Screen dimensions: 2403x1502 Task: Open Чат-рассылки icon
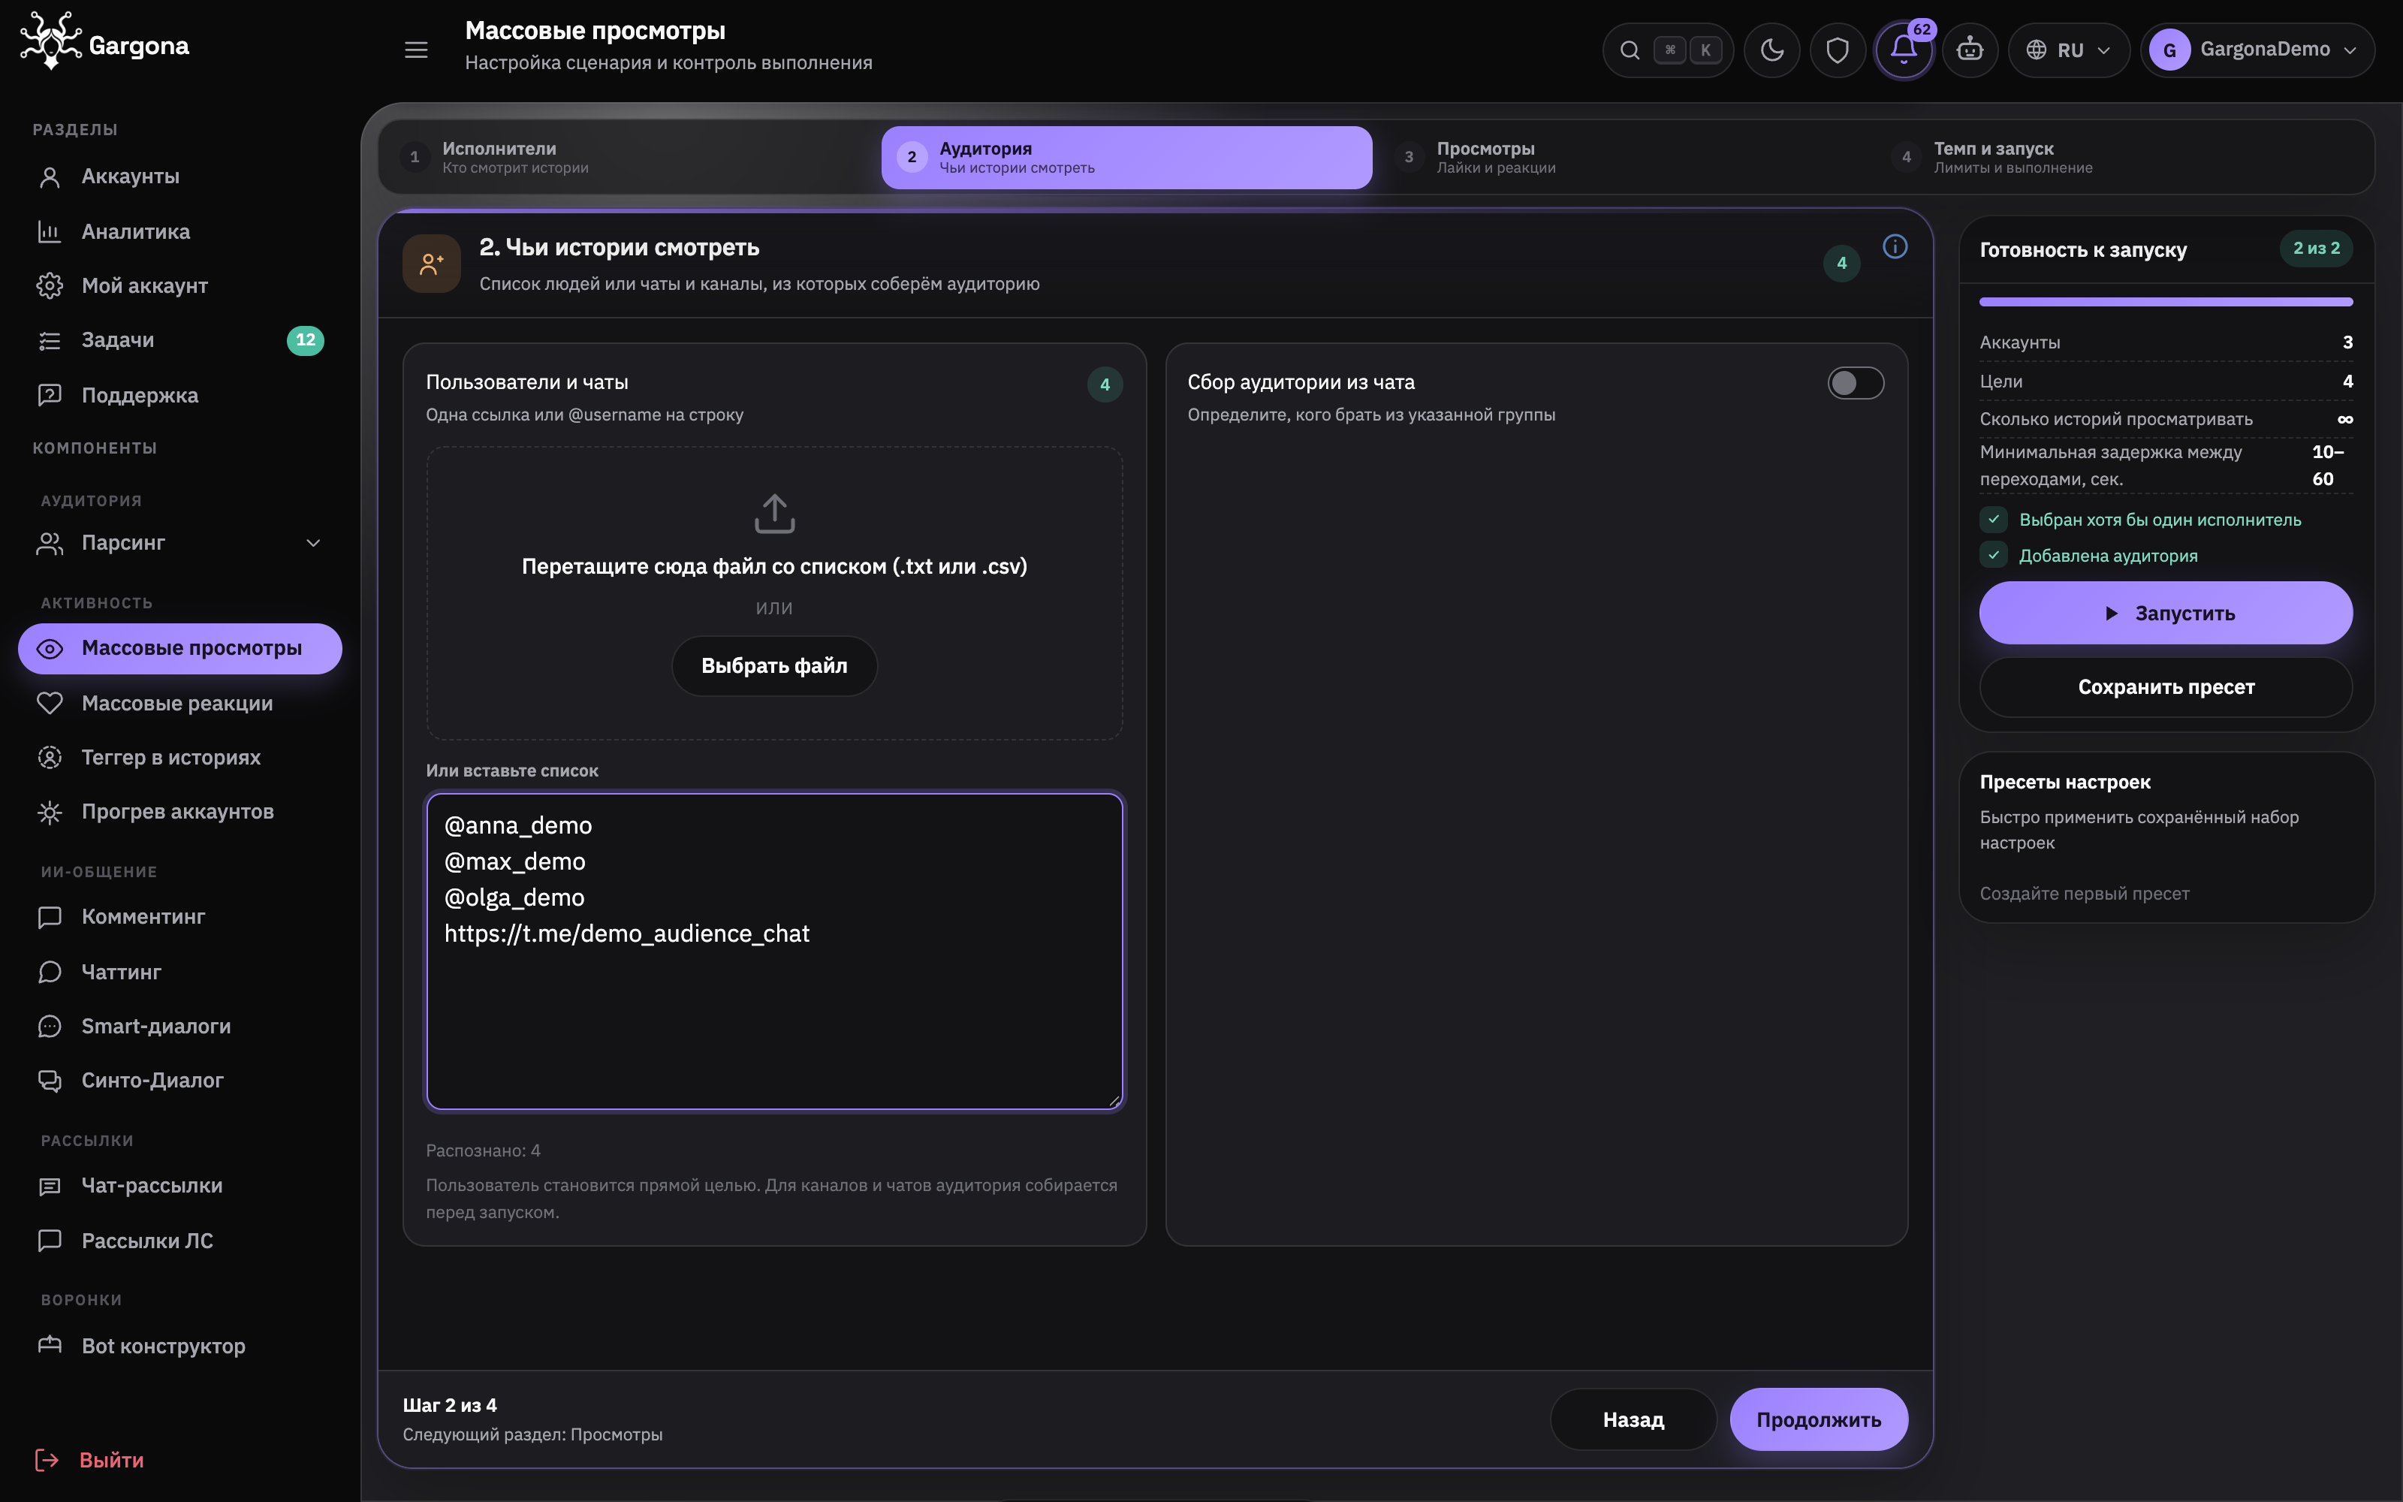click(x=50, y=1186)
